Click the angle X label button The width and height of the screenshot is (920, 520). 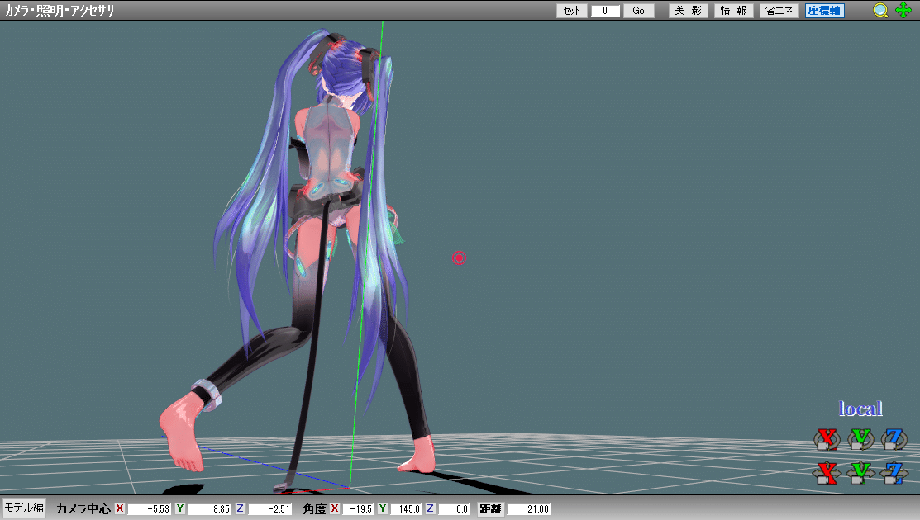(x=335, y=508)
